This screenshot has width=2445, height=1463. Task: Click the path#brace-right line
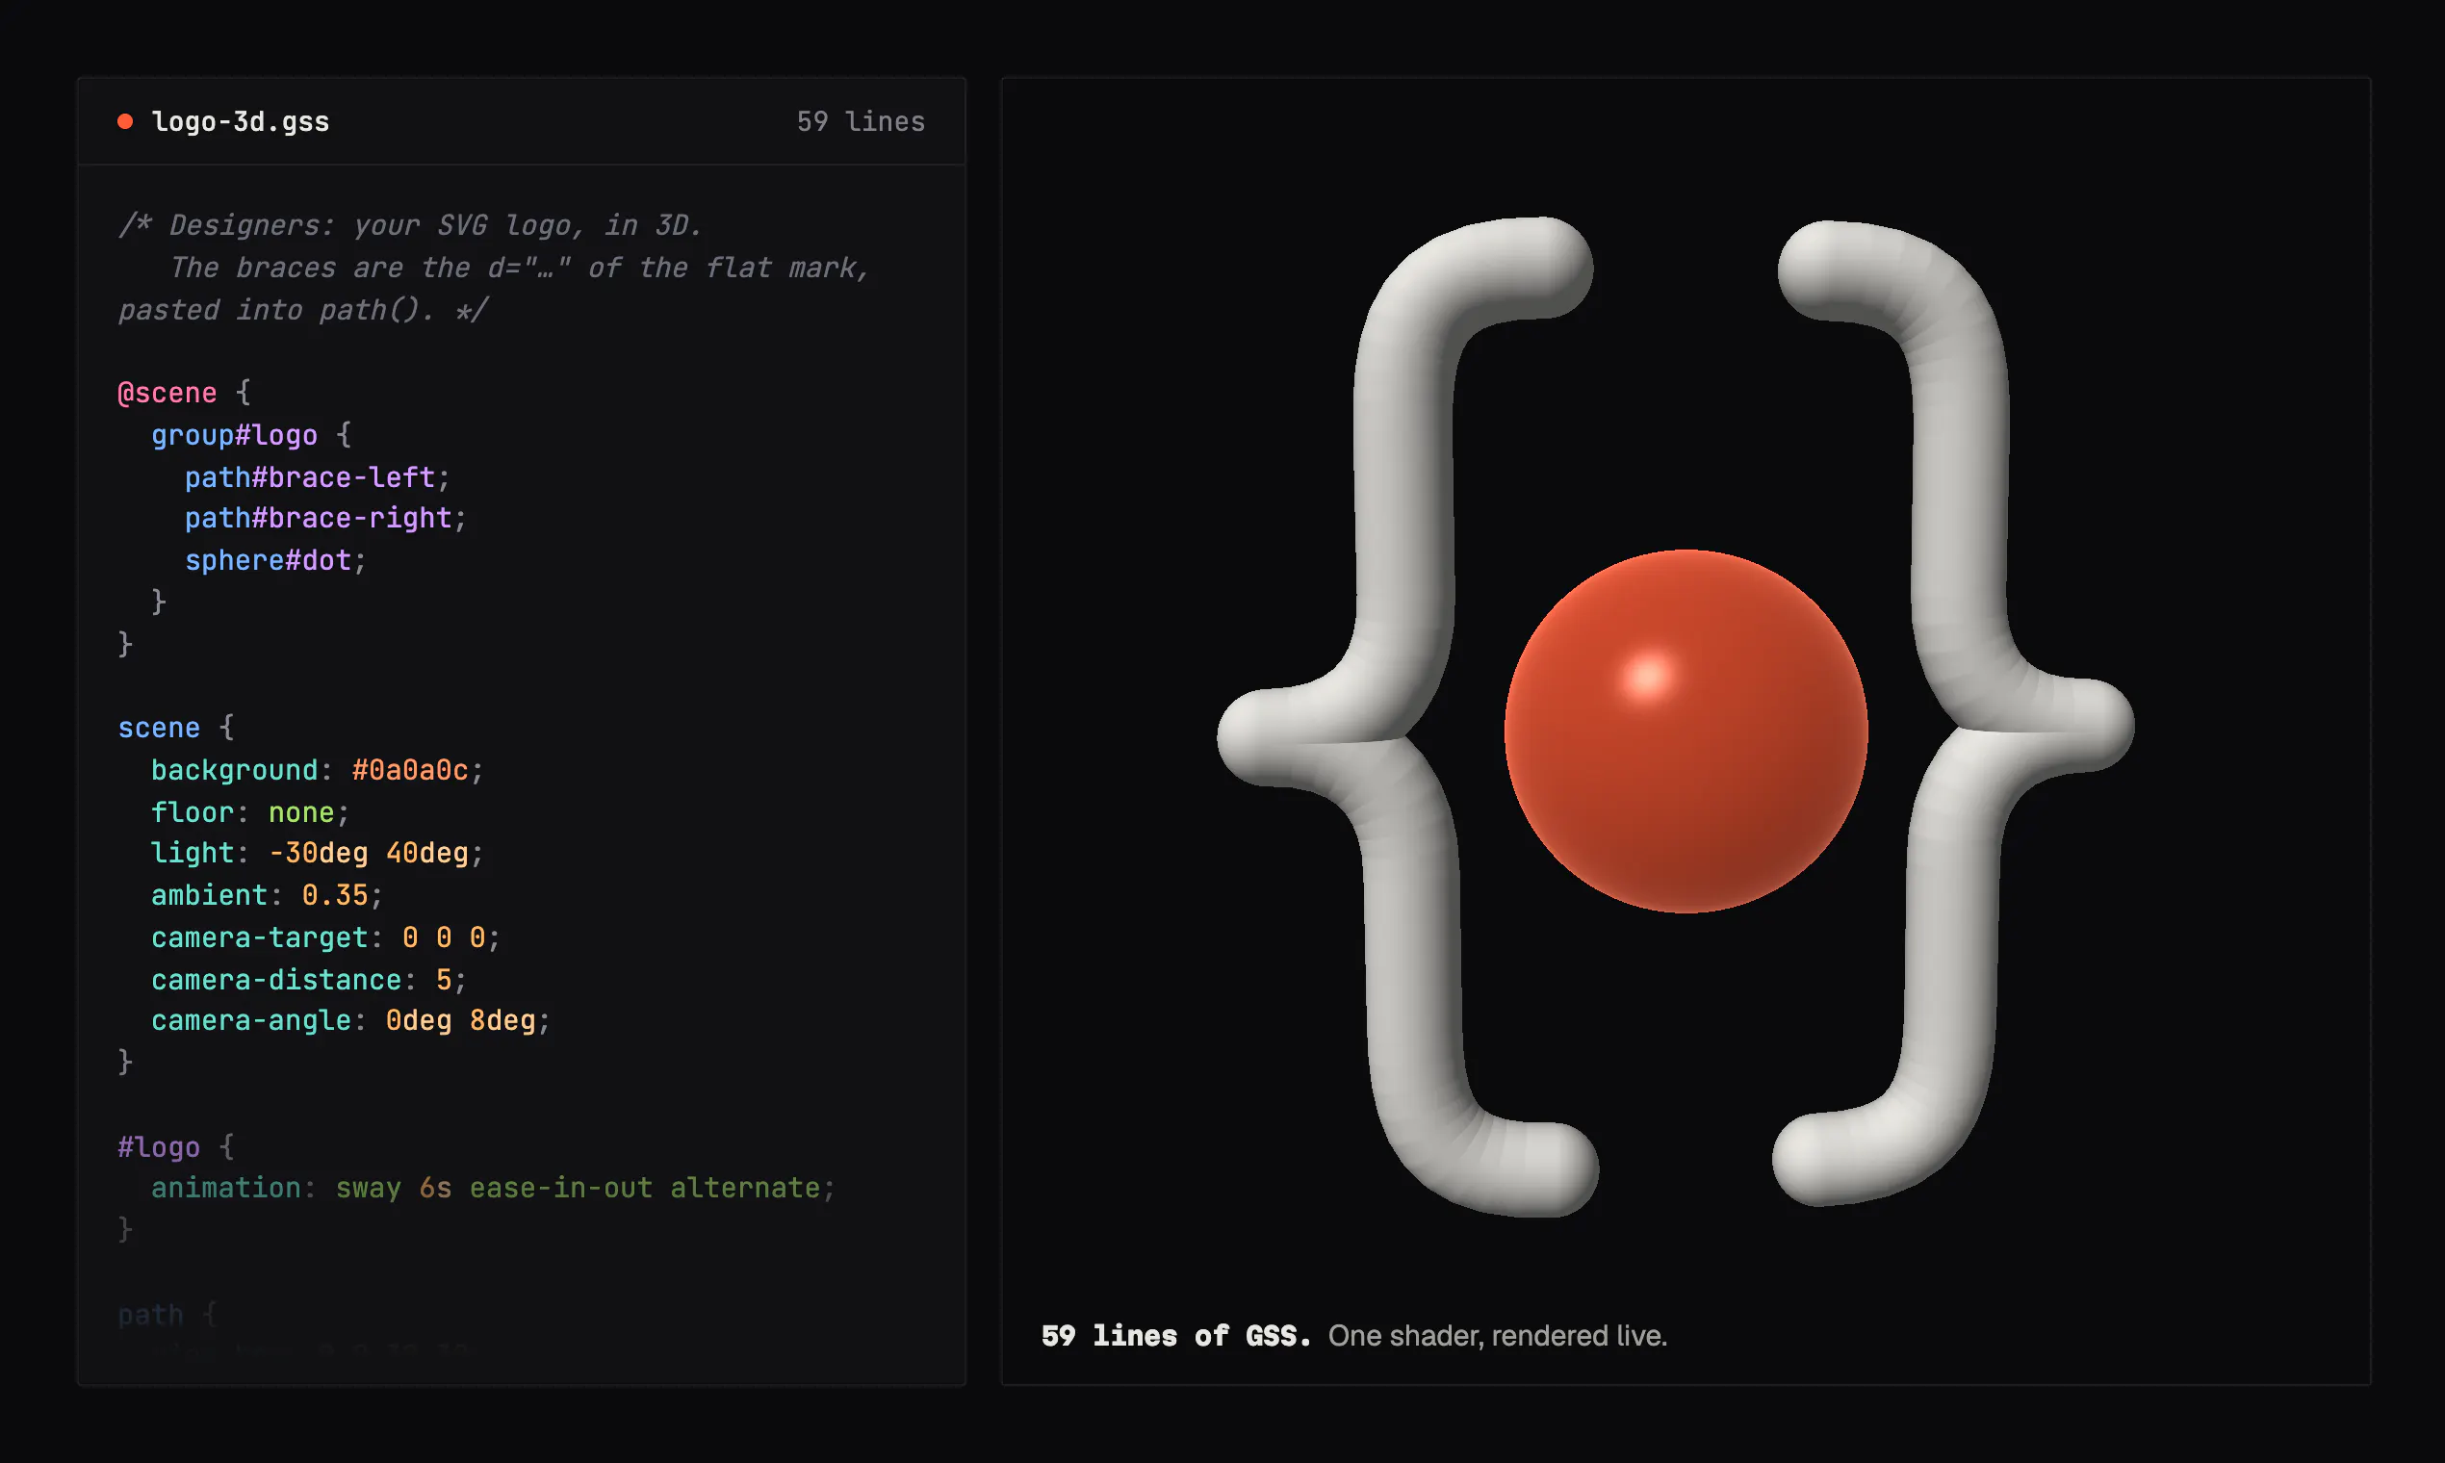pyautogui.click(x=325, y=518)
